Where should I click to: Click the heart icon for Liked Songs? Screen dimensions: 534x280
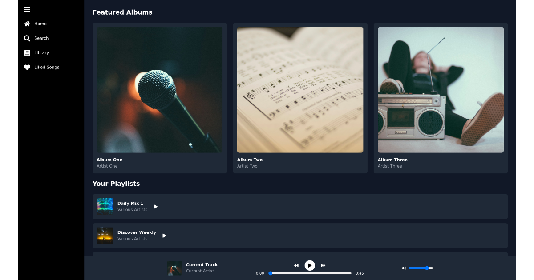(x=27, y=67)
